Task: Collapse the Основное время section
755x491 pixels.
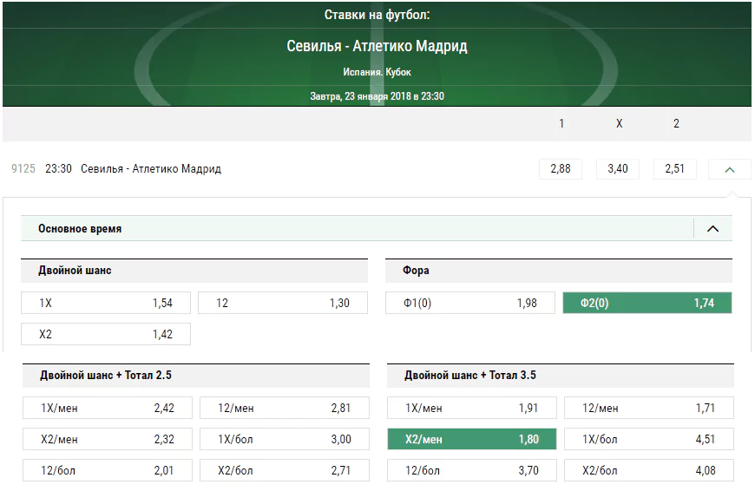Action: tap(712, 229)
